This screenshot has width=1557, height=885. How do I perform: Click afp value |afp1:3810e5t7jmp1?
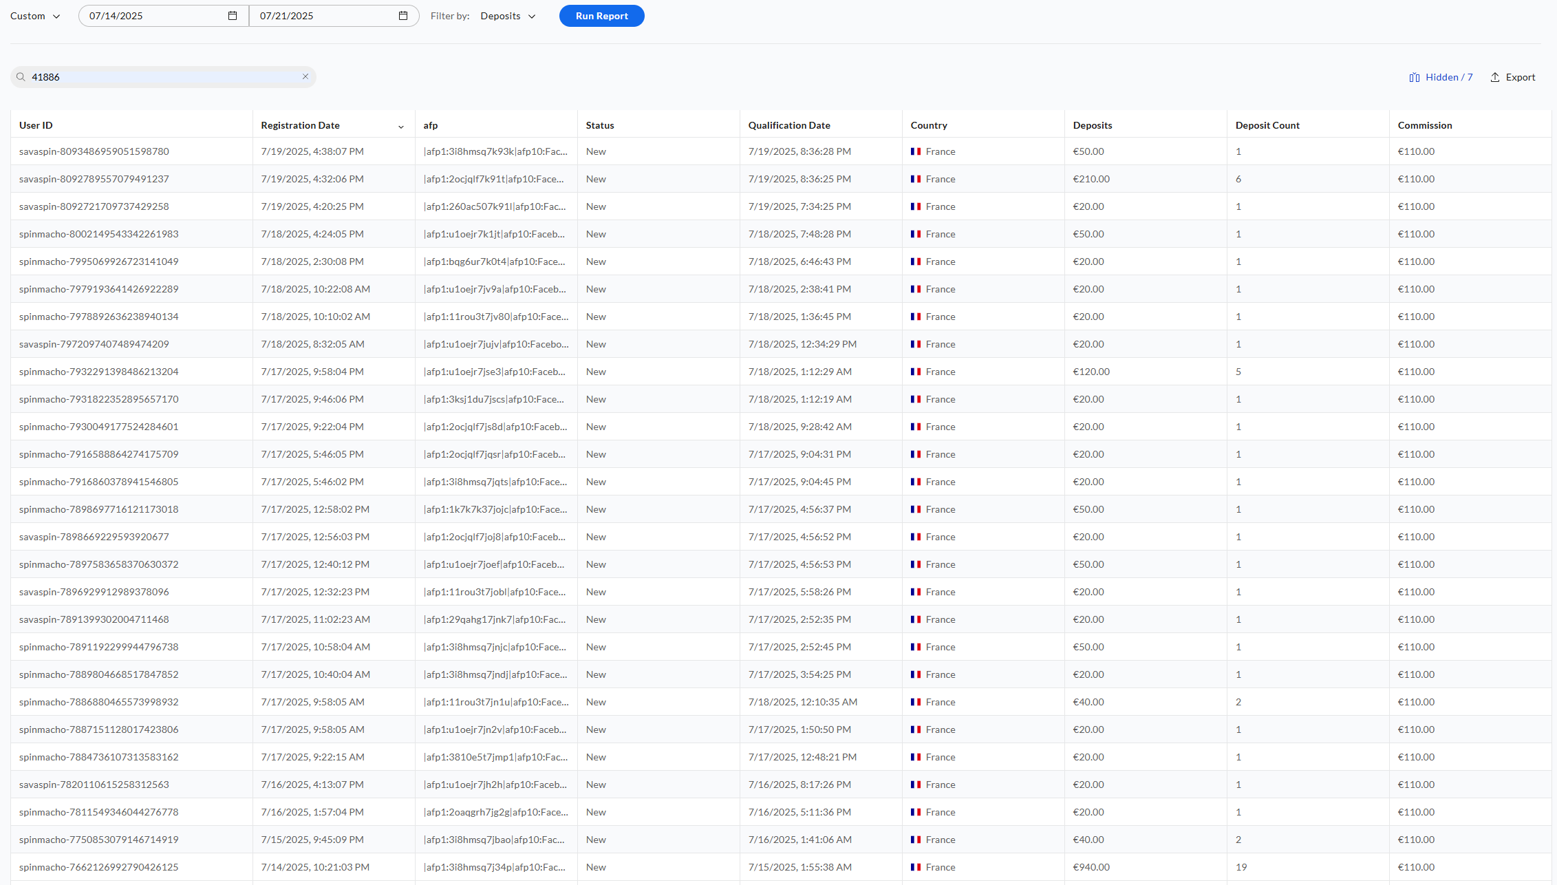tap(495, 757)
